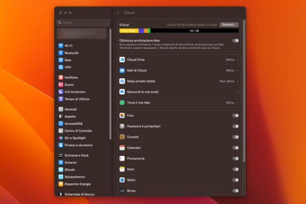This screenshot has height=204, width=306.
Task: Select the Accessibilità icon
Action: click(61, 124)
